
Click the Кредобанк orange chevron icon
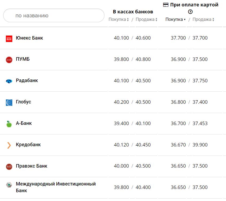(x=9, y=145)
